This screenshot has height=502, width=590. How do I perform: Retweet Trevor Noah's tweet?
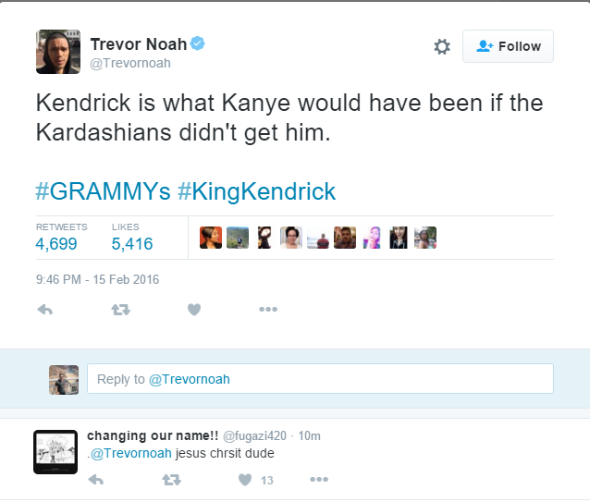(x=120, y=310)
